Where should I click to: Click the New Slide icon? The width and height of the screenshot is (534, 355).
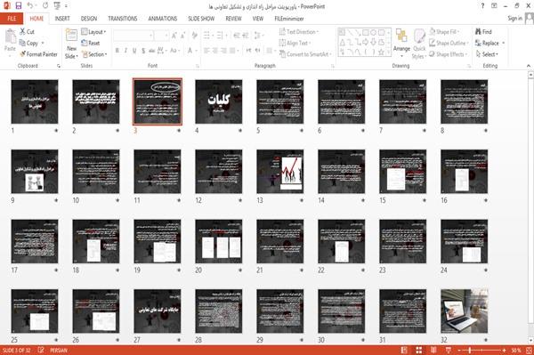point(71,36)
